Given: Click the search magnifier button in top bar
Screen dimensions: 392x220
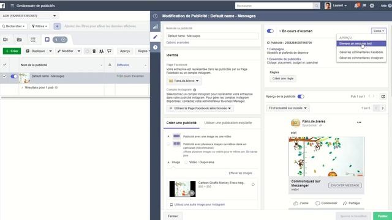Looking at the screenshot, I should [x=317, y=5].
